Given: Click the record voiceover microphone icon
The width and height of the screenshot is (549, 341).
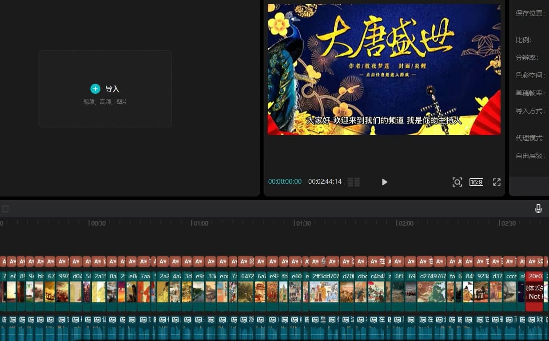Looking at the screenshot, I should (x=538, y=208).
